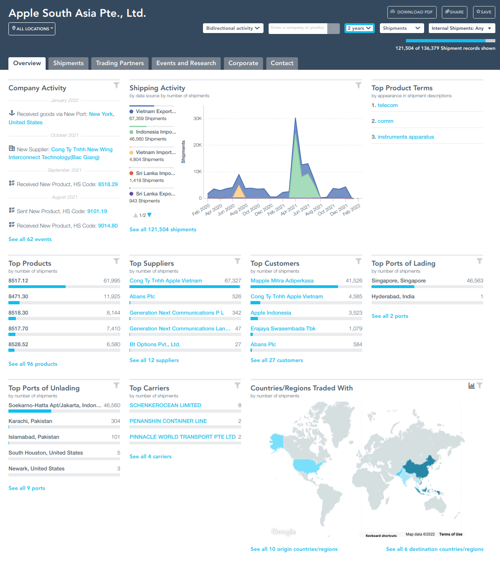Open See all 62 events link
Screen dimensions: 500x564
click(x=30, y=239)
